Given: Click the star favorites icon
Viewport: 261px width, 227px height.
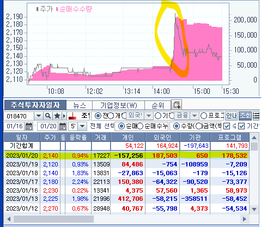Looking at the screenshot, I should pyautogui.click(x=57, y=116).
